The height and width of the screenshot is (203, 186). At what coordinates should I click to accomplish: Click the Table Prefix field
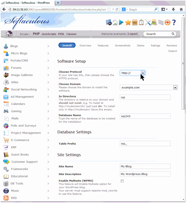point(145,144)
